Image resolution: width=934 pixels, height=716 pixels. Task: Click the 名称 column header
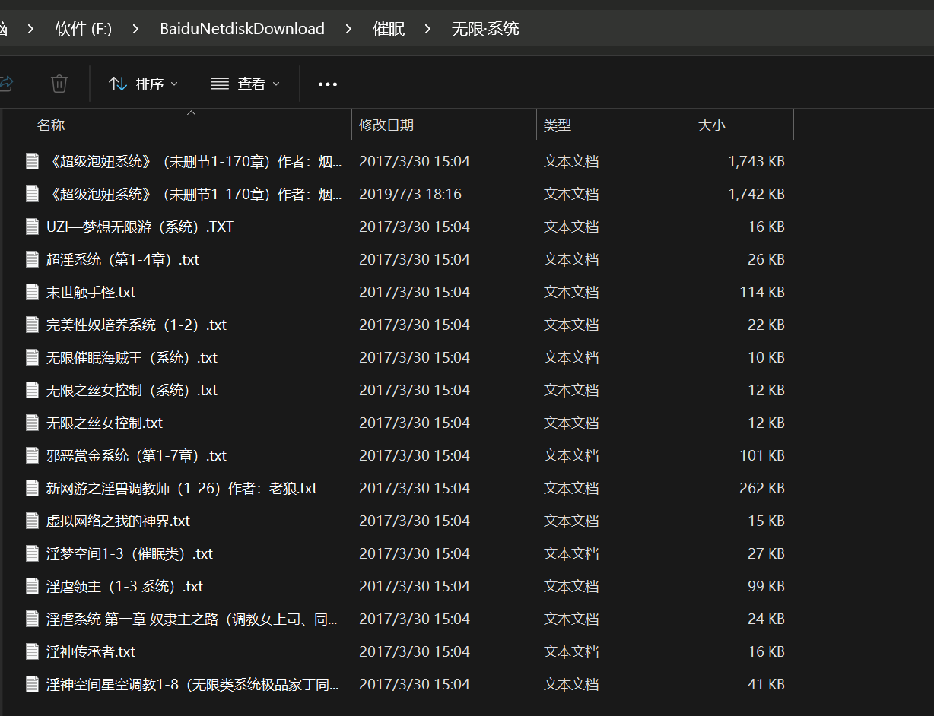click(x=51, y=125)
